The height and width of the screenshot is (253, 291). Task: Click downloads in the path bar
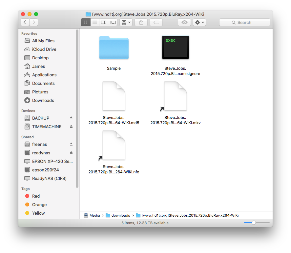point(118,215)
